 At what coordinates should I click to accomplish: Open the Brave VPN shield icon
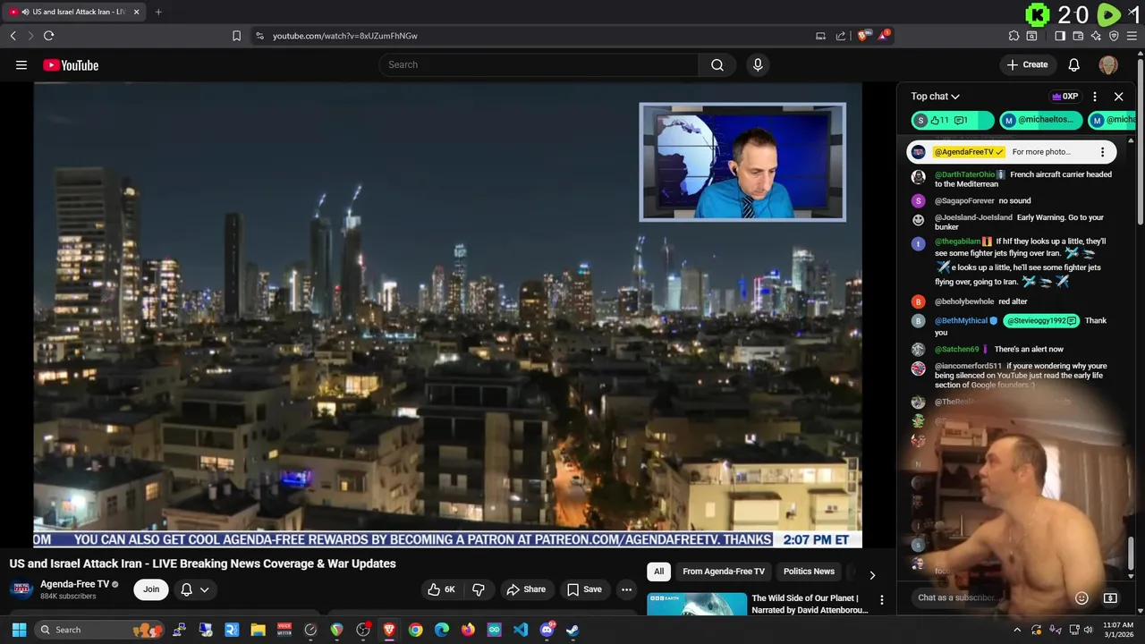(x=1114, y=36)
